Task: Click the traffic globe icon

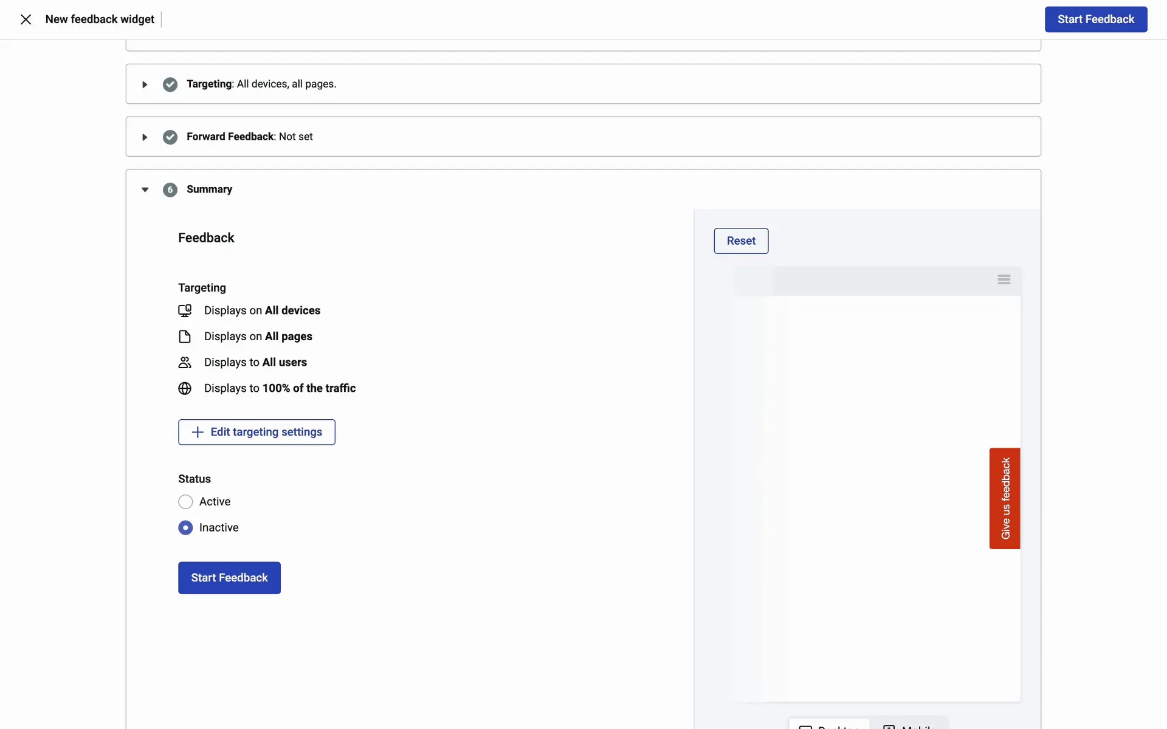Action: (x=185, y=389)
